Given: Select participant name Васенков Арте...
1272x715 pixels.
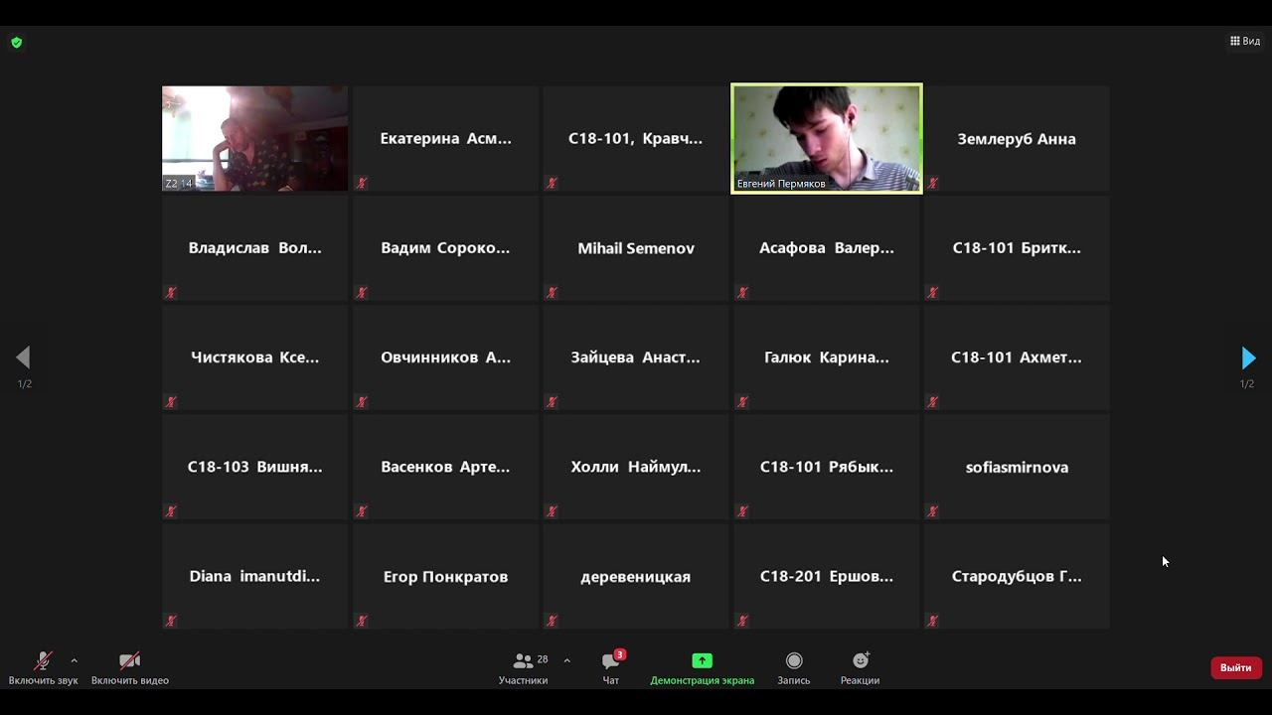Looking at the screenshot, I should [x=445, y=467].
